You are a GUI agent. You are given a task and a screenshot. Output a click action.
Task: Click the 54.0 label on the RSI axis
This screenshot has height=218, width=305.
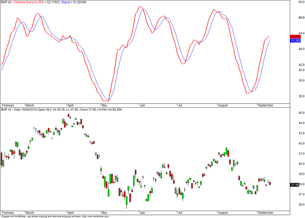click(301, 33)
